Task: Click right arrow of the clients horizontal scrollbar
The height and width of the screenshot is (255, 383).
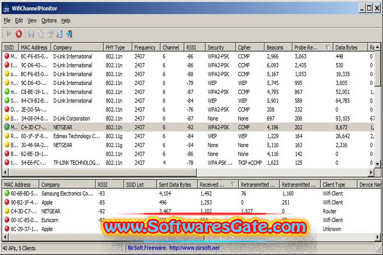Action: [377, 237]
